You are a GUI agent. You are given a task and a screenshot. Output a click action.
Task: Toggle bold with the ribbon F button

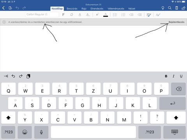pos(64,15)
